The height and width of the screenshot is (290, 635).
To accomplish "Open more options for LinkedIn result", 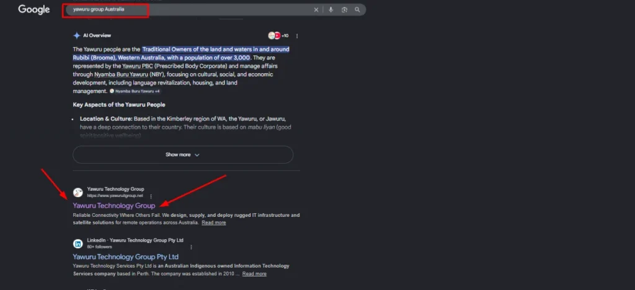I will pos(190,247).
